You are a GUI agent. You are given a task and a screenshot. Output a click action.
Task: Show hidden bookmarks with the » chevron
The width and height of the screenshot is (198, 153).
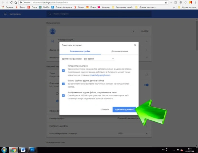point(174,7)
